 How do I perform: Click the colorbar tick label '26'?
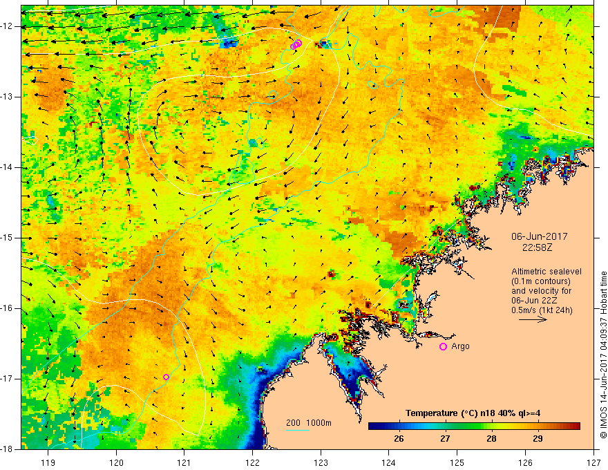(x=399, y=439)
